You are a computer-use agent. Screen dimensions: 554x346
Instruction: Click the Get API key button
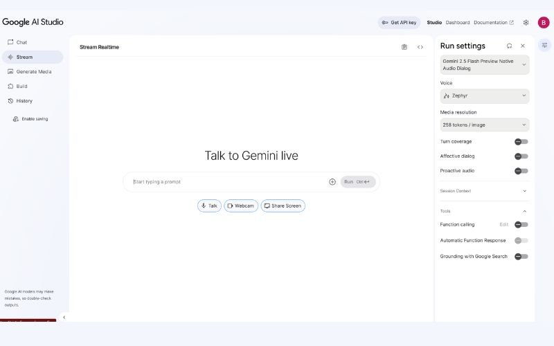[x=399, y=22]
